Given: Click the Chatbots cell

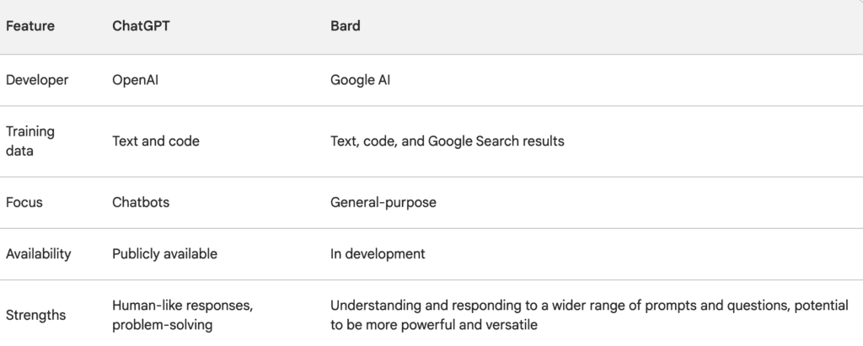Looking at the screenshot, I should [x=142, y=203].
